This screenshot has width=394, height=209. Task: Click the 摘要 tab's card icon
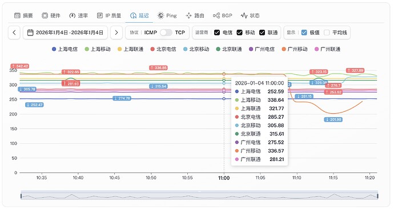[x=17, y=15]
